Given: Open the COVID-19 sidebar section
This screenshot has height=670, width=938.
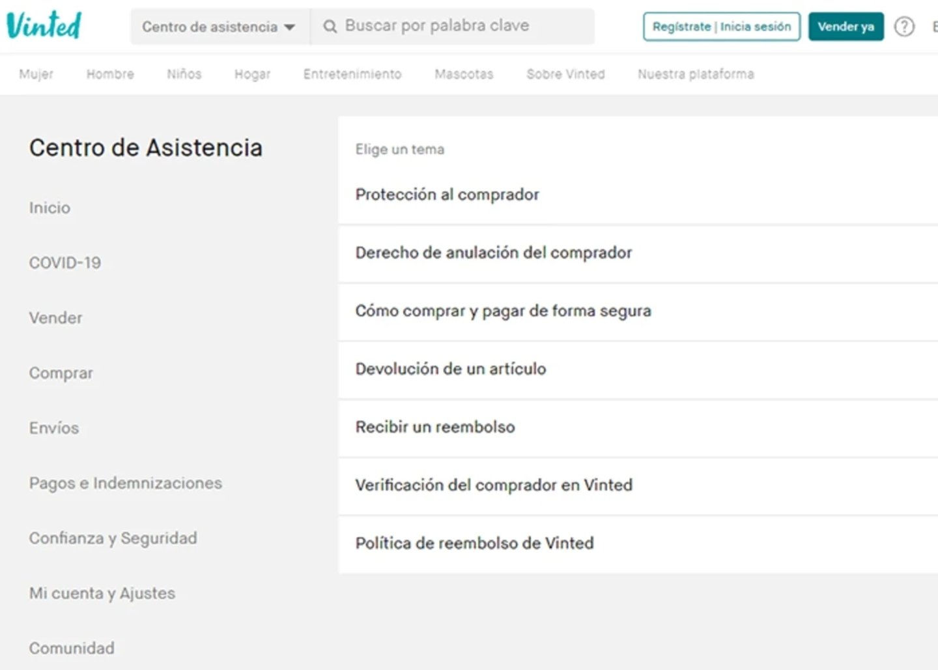Looking at the screenshot, I should [65, 263].
